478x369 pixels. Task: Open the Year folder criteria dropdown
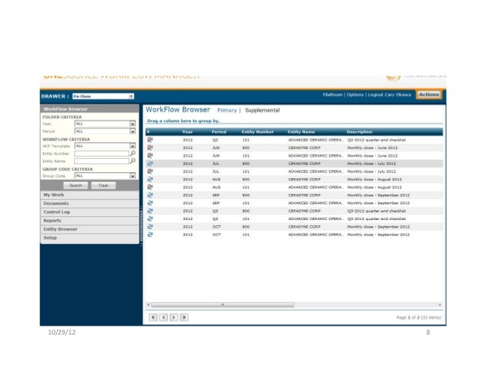pyautogui.click(x=133, y=123)
